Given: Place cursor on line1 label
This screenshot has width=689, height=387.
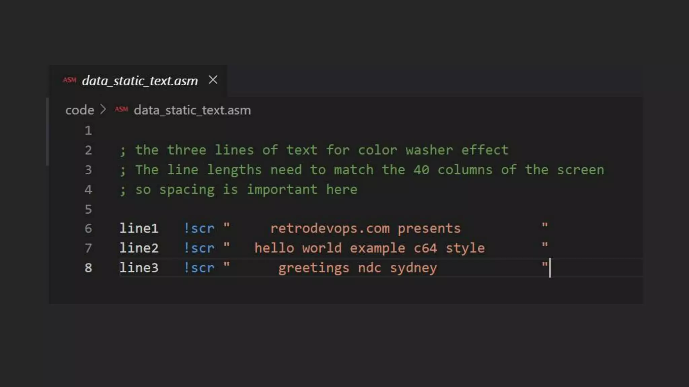Looking at the screenshot, I should point(139,228).
